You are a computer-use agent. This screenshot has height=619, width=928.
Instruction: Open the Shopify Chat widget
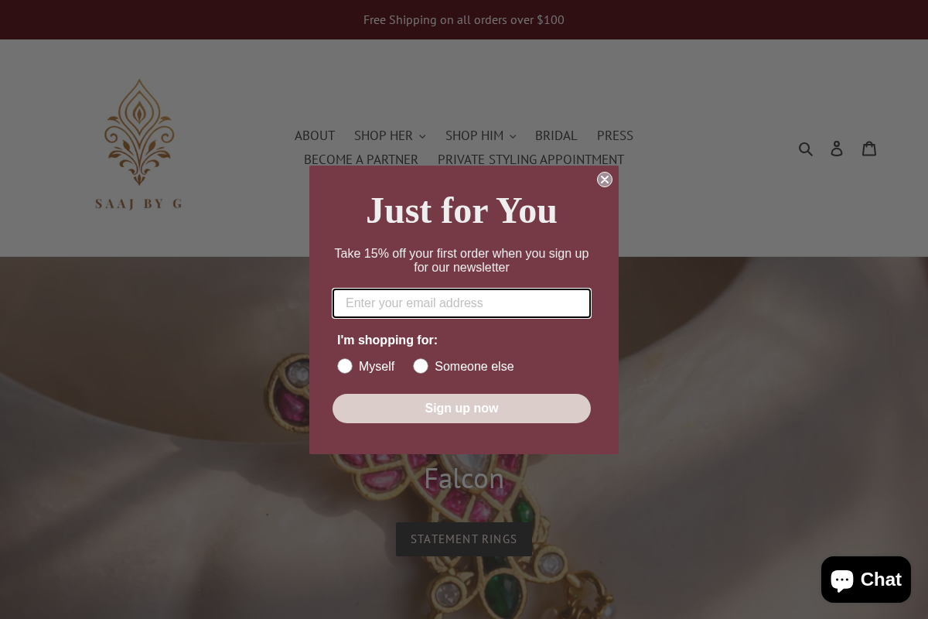coord(865,579)
